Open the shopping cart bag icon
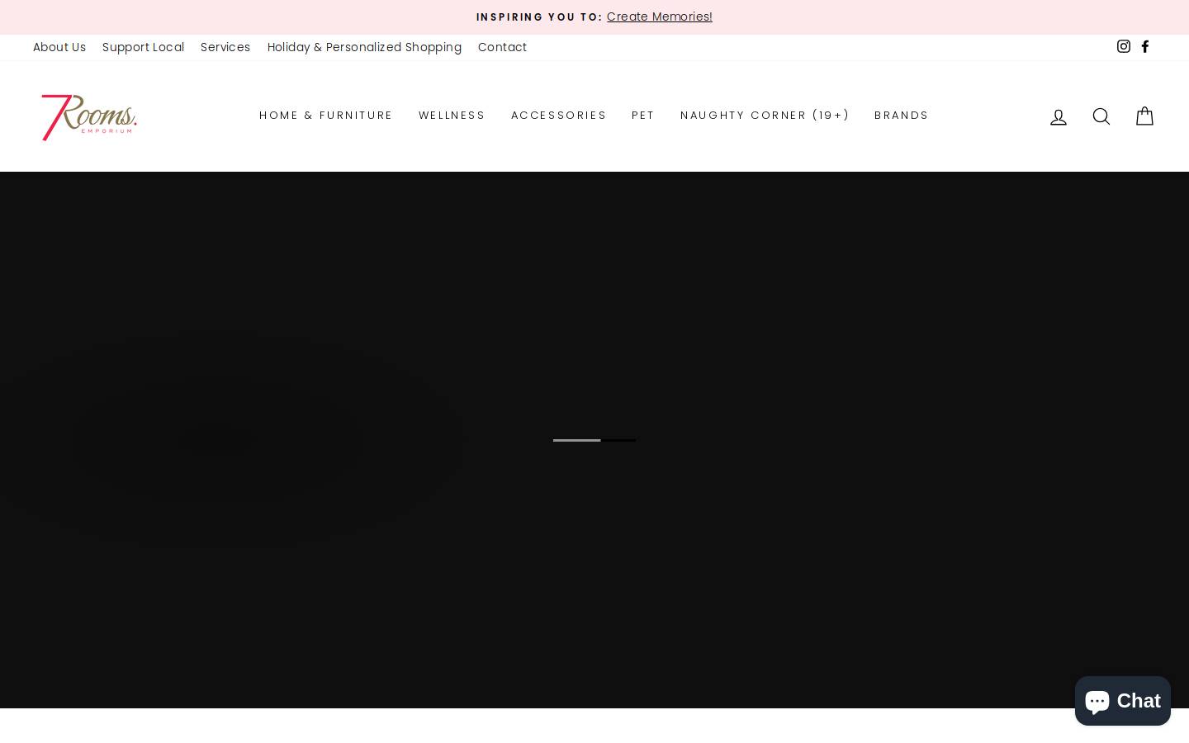Screen dimensions: 1189x743 [x=1144, y=116]
